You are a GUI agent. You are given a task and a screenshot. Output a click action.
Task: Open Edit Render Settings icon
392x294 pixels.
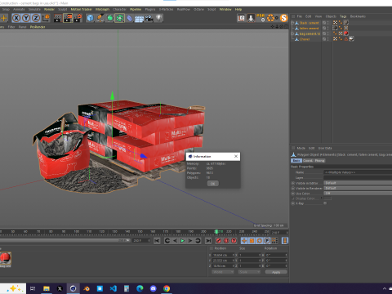click(78, 18)
